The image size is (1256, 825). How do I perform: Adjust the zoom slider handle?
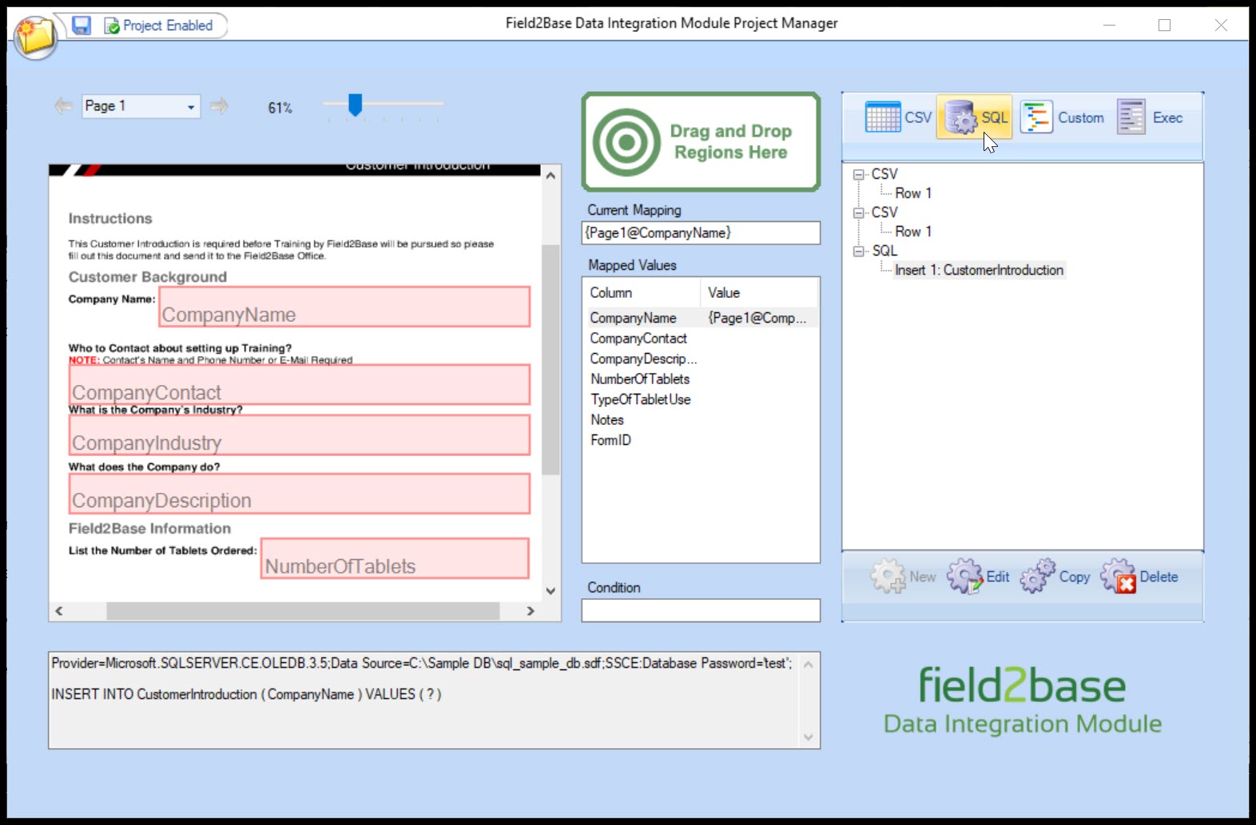356,105
